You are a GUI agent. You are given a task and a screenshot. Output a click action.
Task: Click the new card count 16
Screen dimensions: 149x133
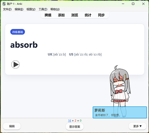pyautogui.click(x=69, y=120)
